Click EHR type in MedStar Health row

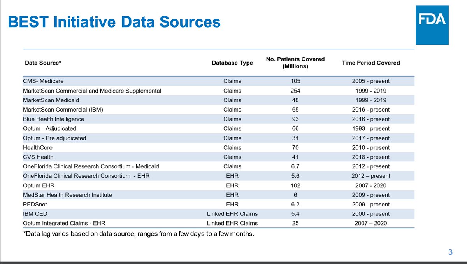(x=232, y=195)
